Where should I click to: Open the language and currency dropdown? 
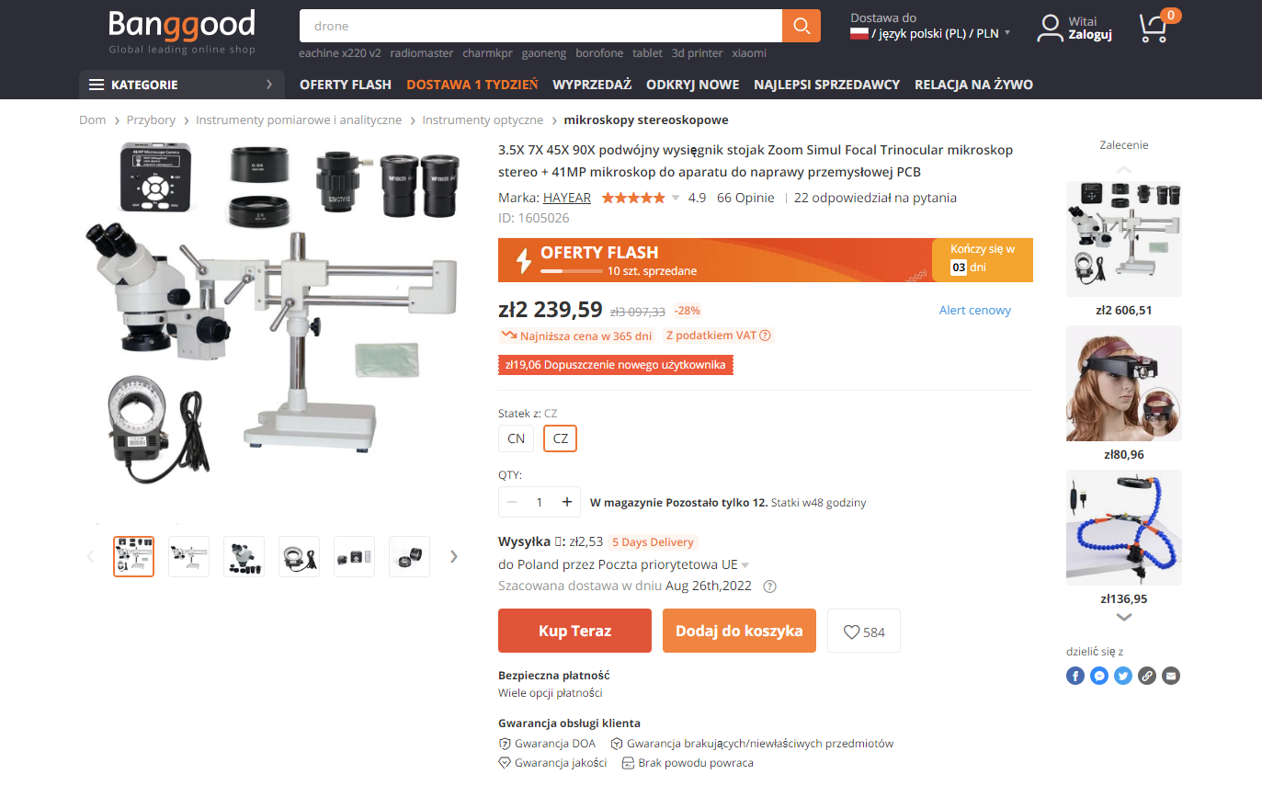(x=930, y=33)
